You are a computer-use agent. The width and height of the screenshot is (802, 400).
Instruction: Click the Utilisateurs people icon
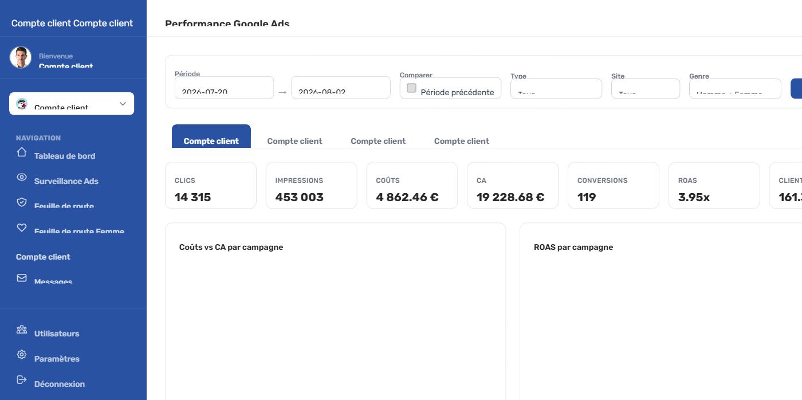click(x=22, y=330)
